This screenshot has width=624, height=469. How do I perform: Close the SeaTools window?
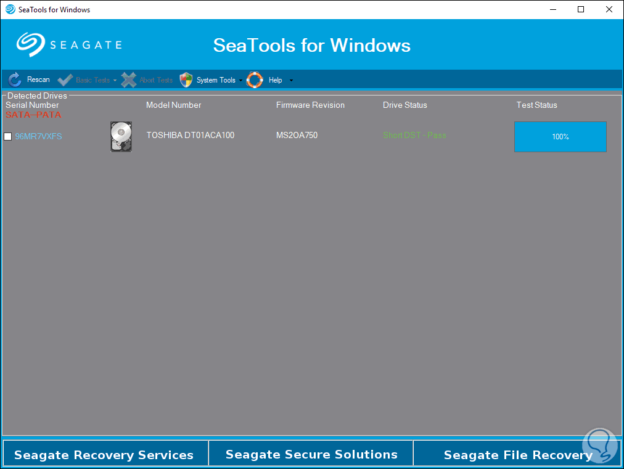coord(609,9)
